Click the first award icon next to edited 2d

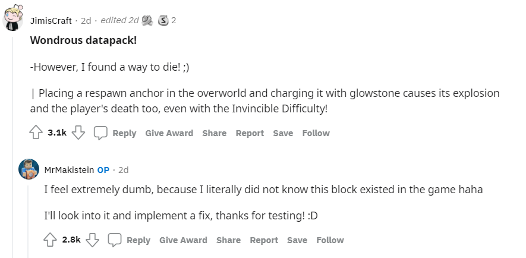(x=147, y=20)
